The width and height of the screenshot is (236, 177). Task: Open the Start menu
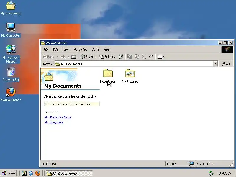coord(9,173)
